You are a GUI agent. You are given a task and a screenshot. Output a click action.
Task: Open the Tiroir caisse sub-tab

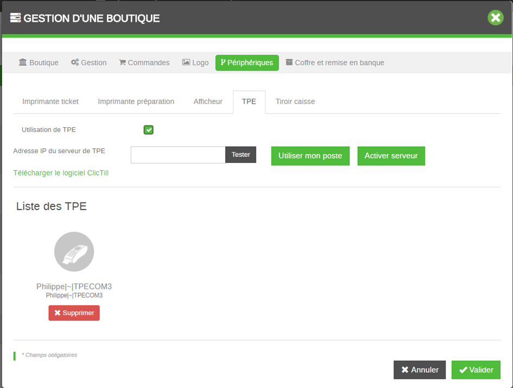click(295, 102)
